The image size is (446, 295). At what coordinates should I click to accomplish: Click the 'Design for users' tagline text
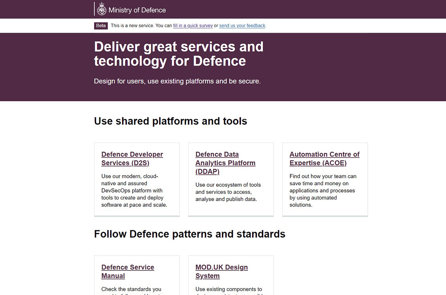(177, 81)
